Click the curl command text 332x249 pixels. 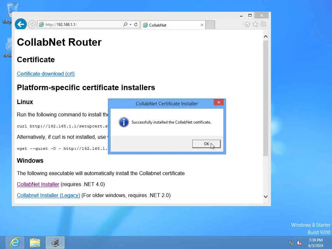(63, 126)
